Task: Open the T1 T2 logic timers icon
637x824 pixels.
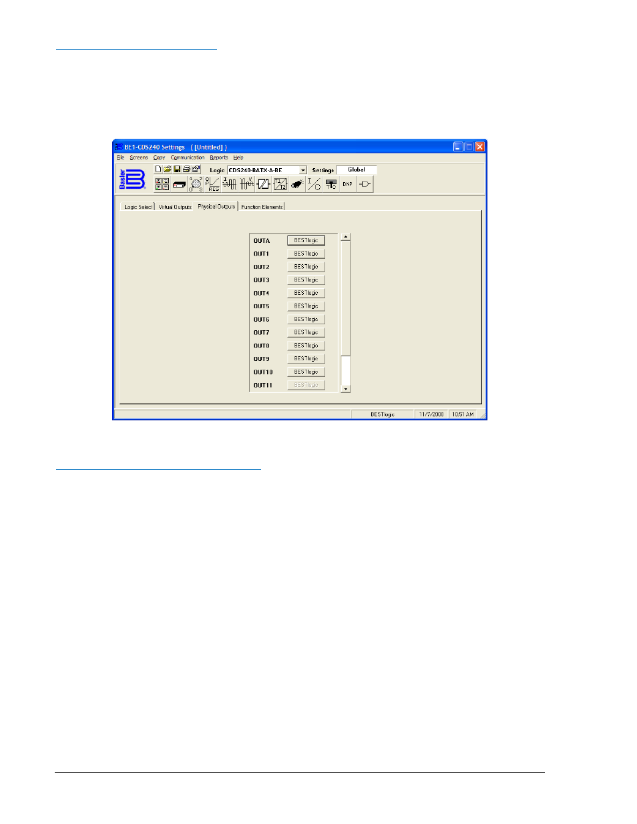Action: coord(280,184)
